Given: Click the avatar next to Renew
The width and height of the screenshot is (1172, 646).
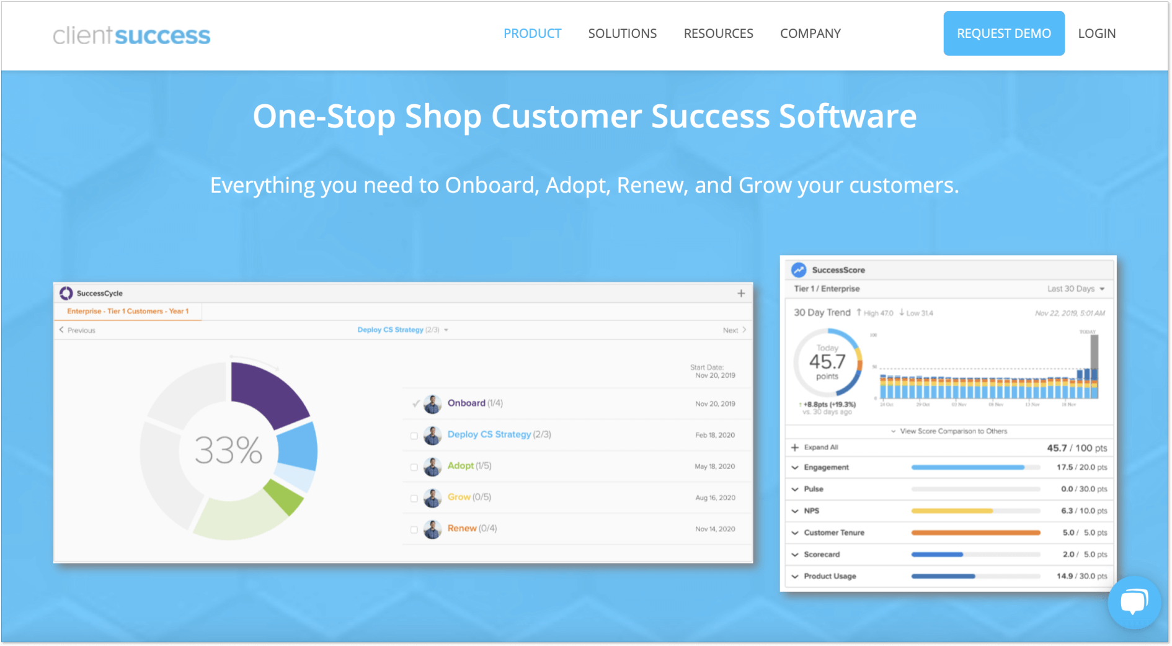Looking at the screenshot, I should click(x=432, y=529).
